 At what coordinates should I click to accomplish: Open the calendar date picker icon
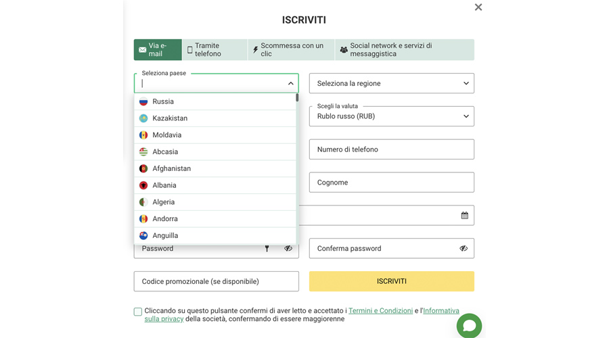(464, 216)
